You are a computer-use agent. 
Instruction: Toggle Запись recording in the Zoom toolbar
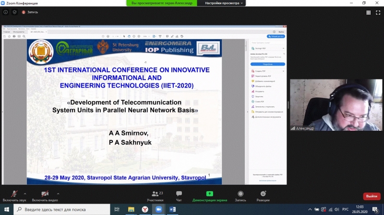pos(240,196)
